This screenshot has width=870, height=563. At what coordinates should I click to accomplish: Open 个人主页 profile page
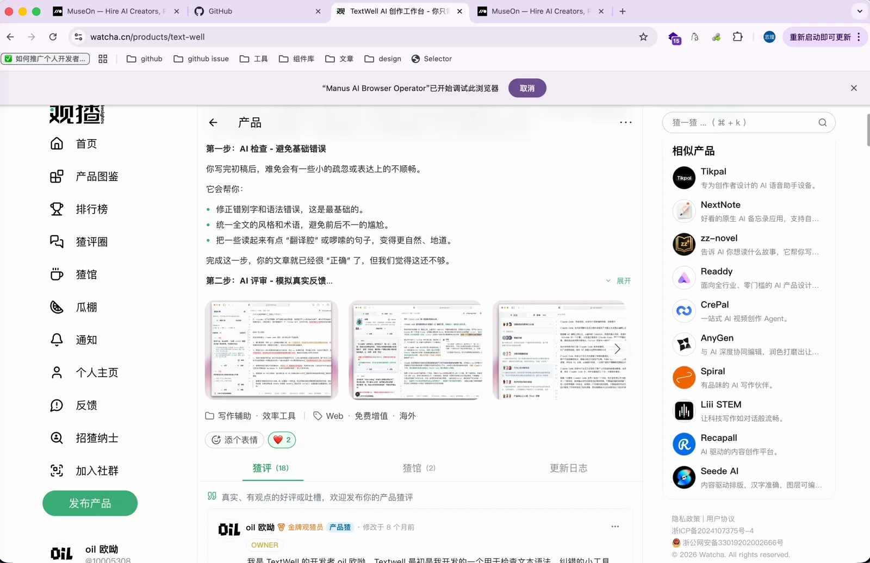click(x=84, y=372)
